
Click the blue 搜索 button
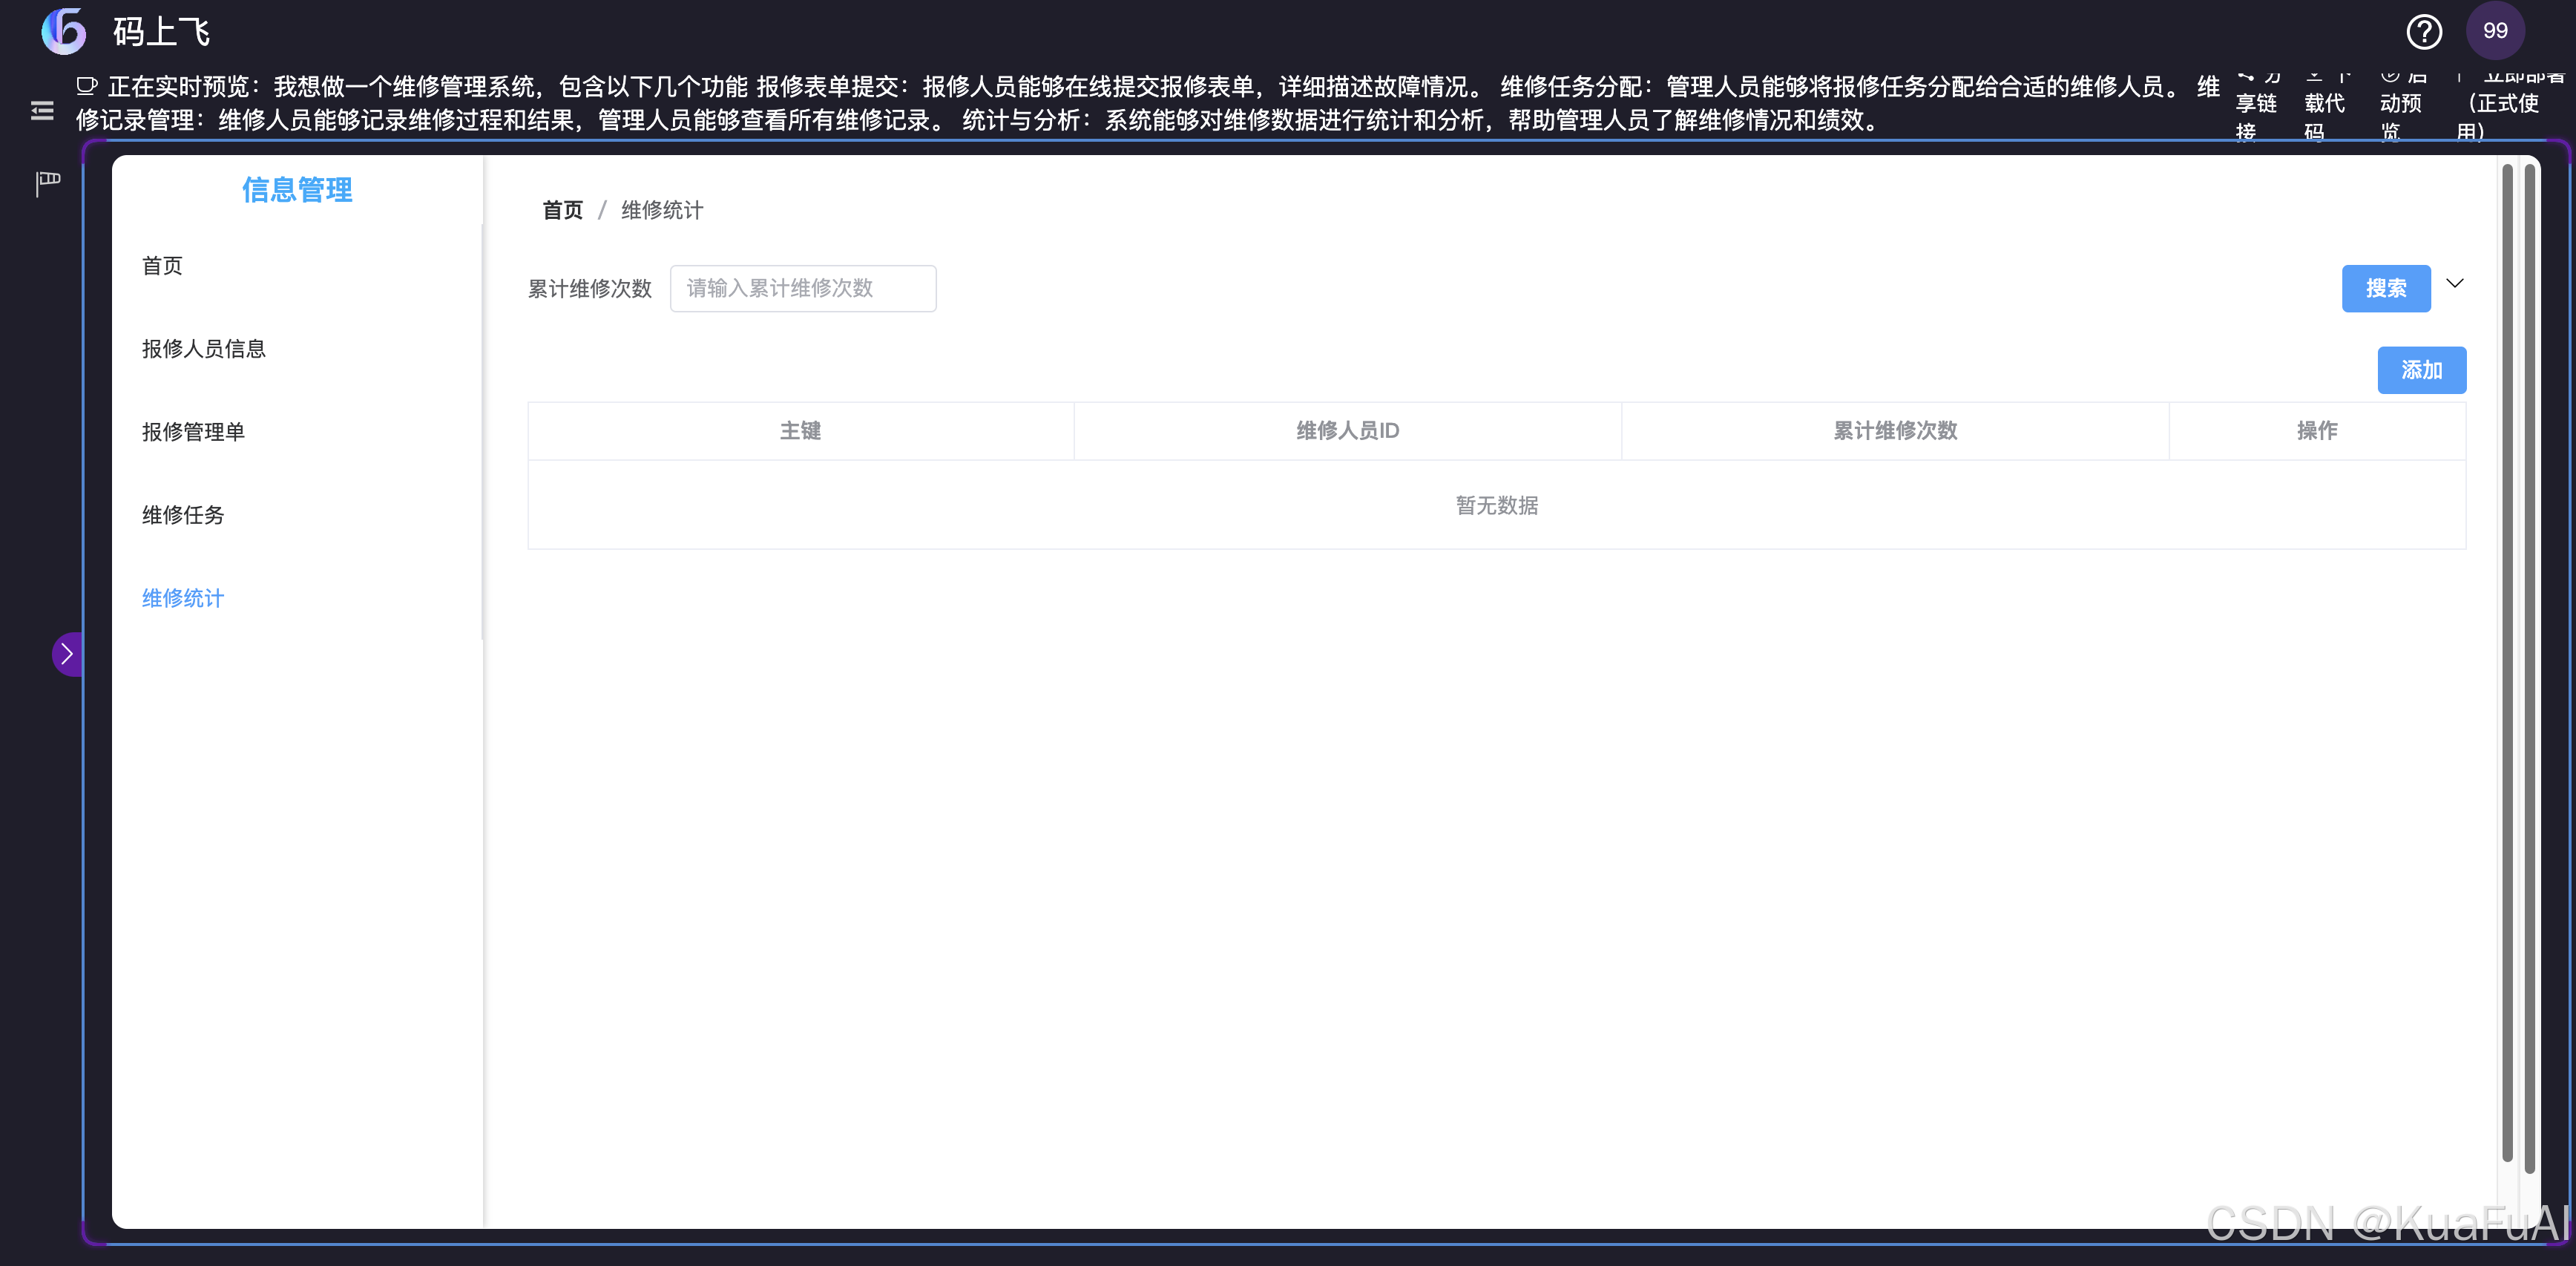2385,289
